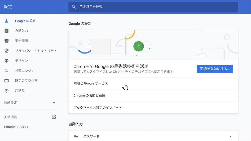Open the パスワード row arrow
Viewport: 251px width, 141px height.
click(230, 136)
